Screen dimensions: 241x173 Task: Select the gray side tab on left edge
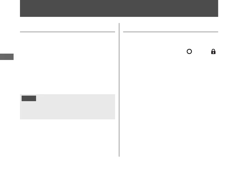6,57
